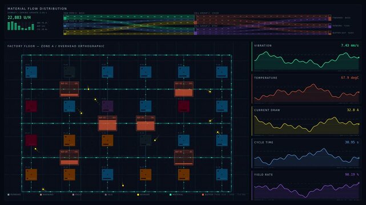Select the Cycle Time panel title
This screenshot has width=366, height=205.
point(264,142)
